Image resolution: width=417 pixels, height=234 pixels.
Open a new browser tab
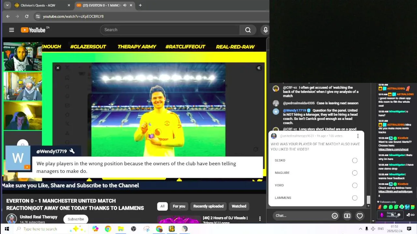(140, 5)
